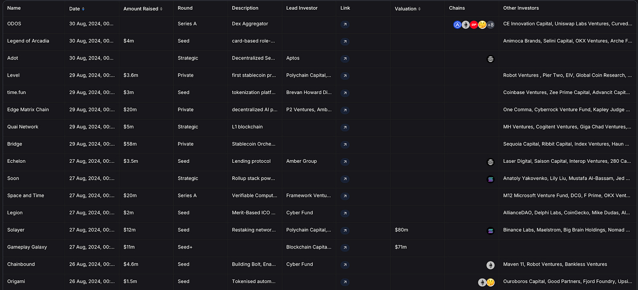
Task: Click the Chains column header
Action: [x=457, y=8]
